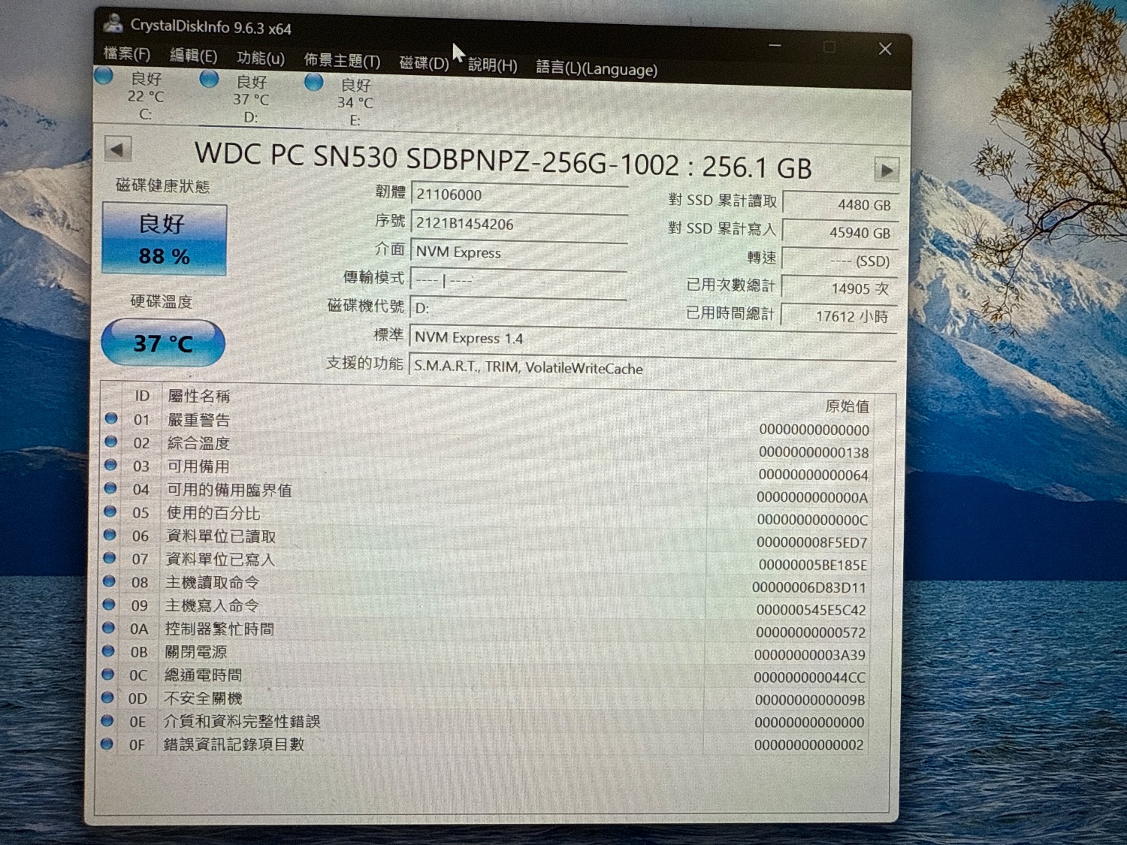The height and width of the screenshot is (845, 1127).
Task: Select row 04 可用的備用臨界值
Action: (488, 493)
